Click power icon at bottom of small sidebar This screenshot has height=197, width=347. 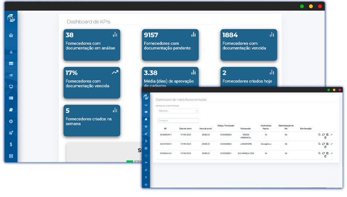[x=146, y=184]
